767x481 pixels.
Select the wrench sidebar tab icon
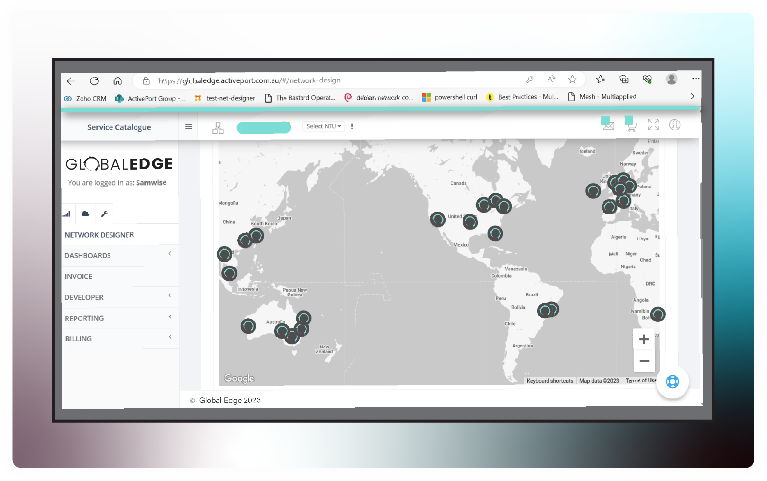104,214
